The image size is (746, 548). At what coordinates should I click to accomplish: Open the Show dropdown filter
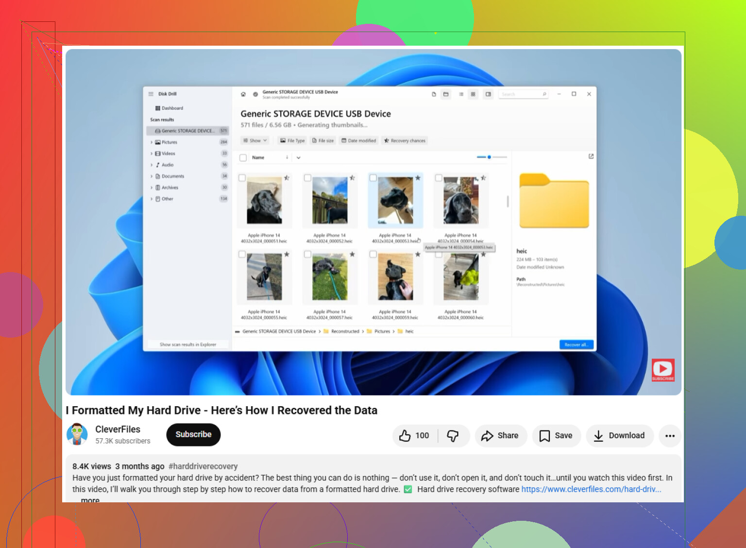tap(255, 140)
